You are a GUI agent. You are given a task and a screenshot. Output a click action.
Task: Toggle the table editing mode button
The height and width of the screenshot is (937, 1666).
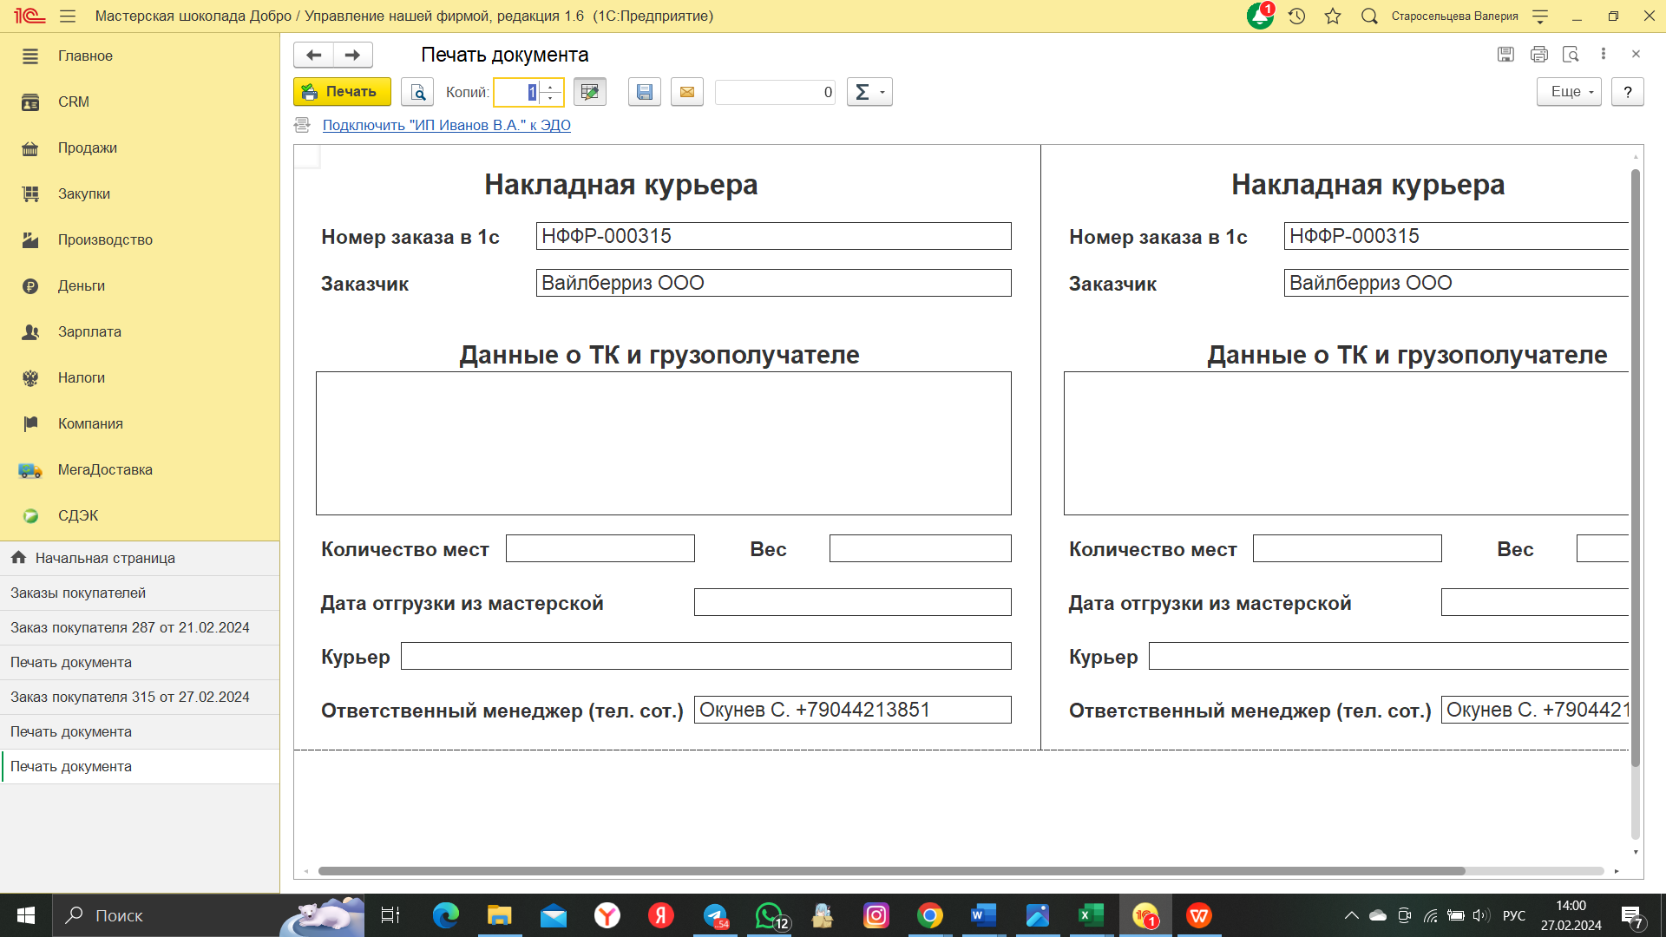pos(590,92)
